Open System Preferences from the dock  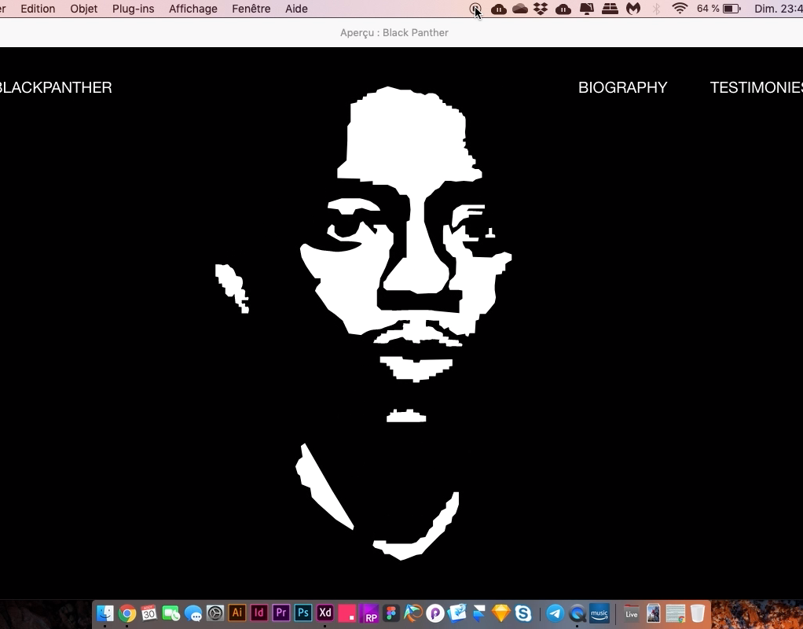[x=215, y=613]
